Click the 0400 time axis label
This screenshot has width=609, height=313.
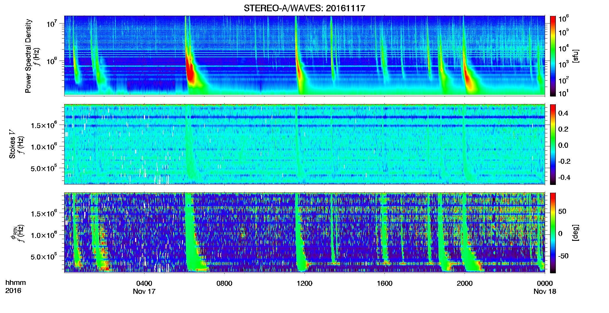144,283
